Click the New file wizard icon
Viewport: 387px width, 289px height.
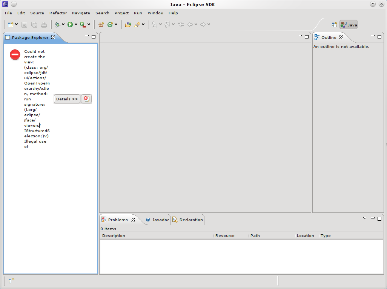coord(11,25)
